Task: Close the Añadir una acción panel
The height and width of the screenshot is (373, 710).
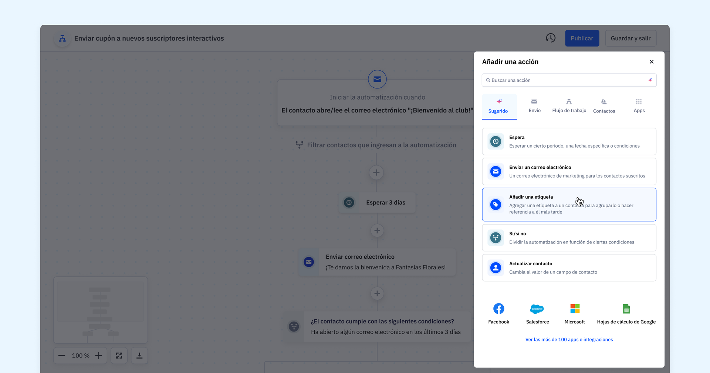Action: pyautogui.click(x=651, y=62)
